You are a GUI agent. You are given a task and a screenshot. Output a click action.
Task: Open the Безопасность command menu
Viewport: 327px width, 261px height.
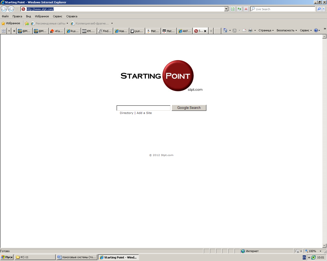[287, 30]
